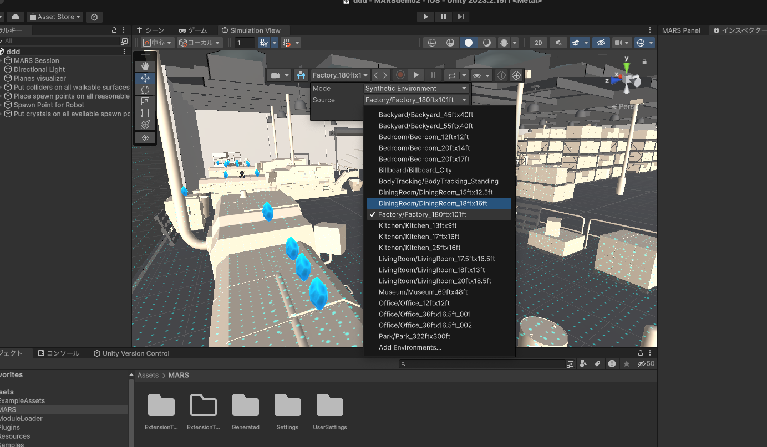The width and height of the screenshot is (767, 447).
Task: Go to previous environment arrow
Action: pos(376,75)
